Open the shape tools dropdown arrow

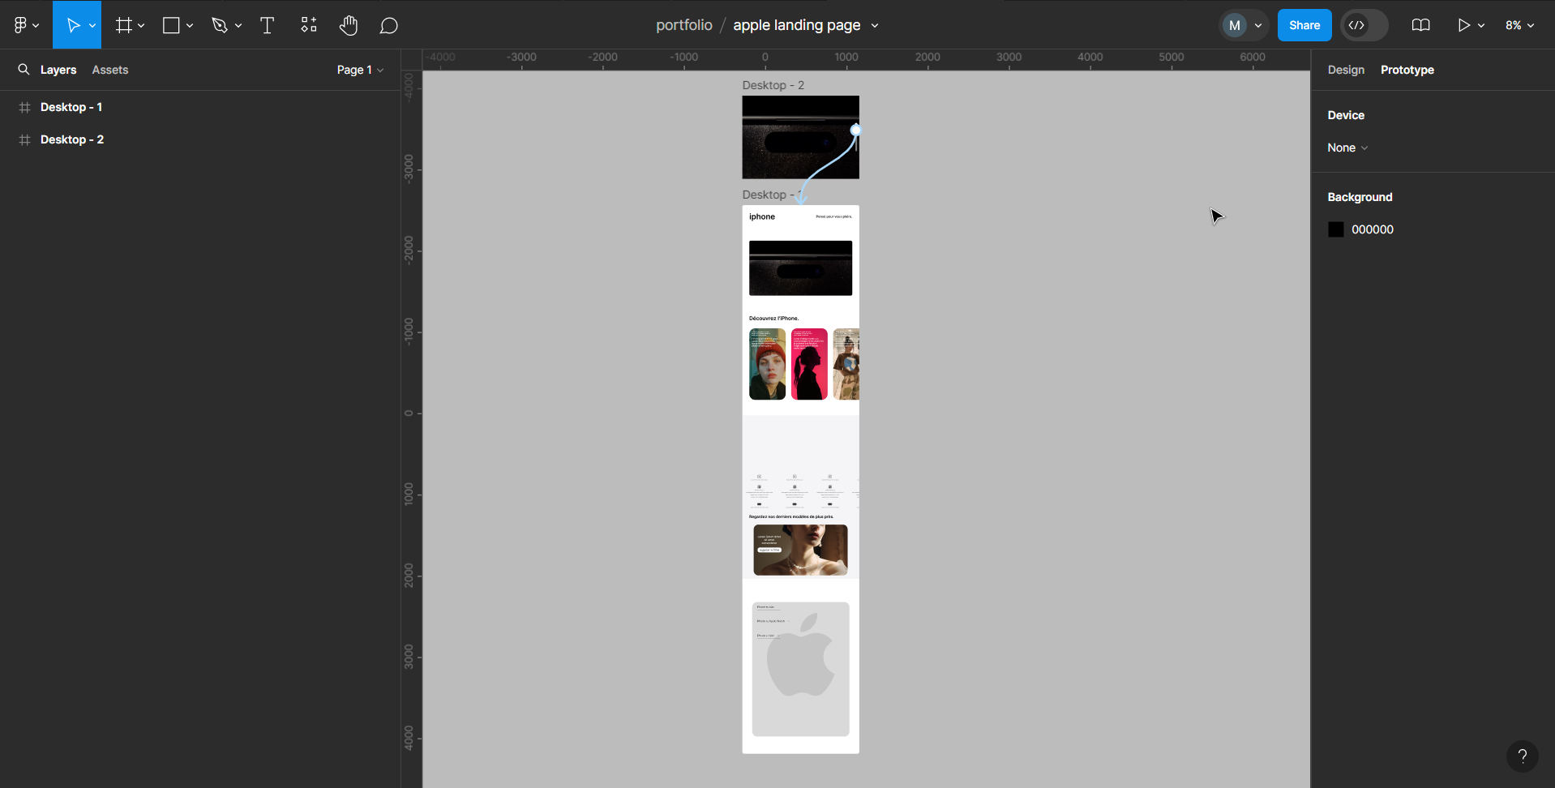tap(190, 26)
